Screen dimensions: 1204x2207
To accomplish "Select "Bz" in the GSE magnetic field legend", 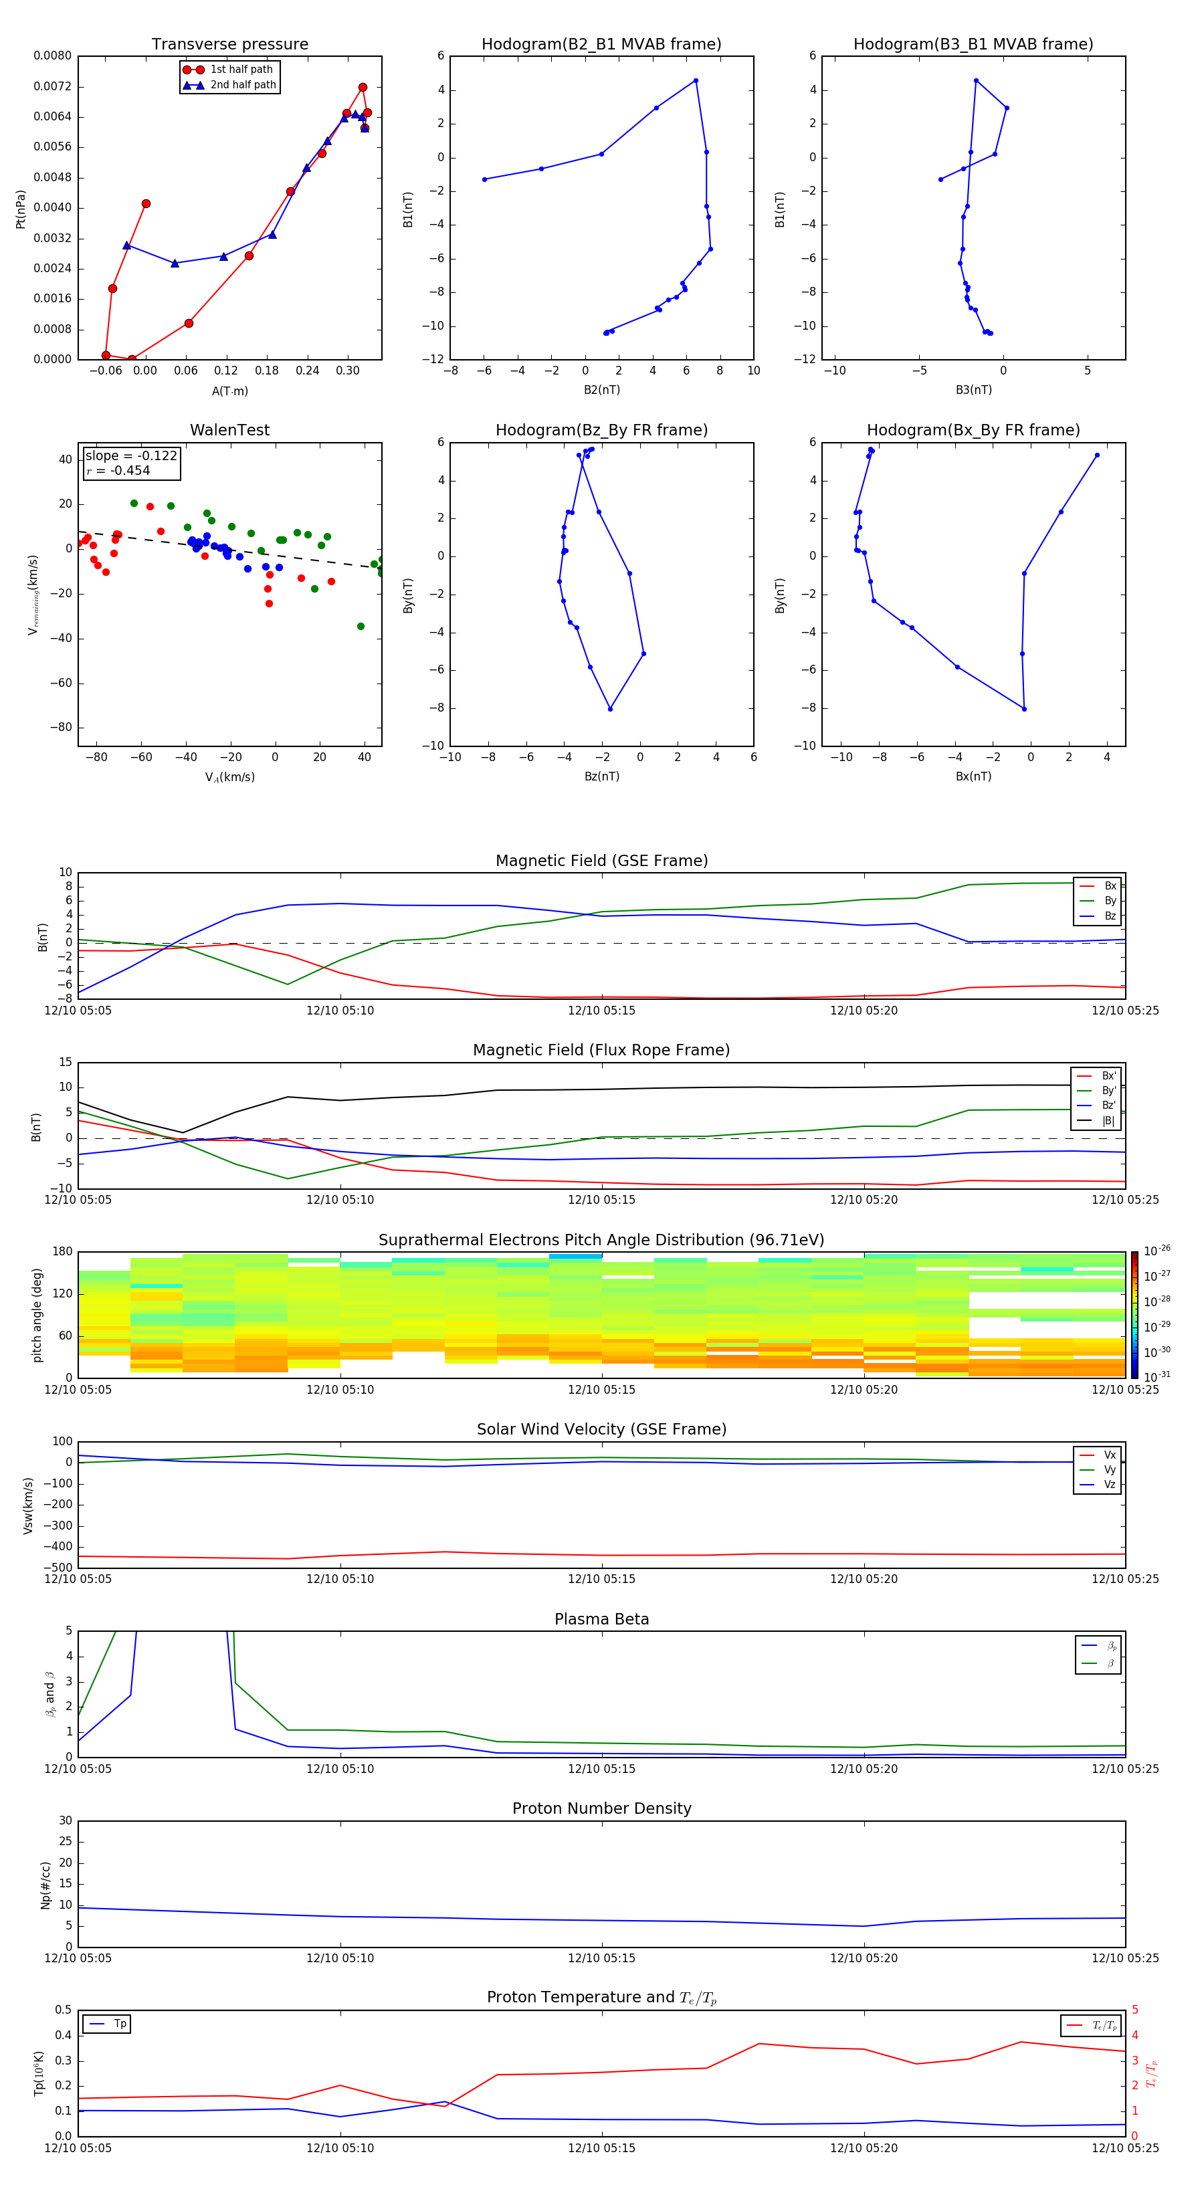I will 1098,916.
